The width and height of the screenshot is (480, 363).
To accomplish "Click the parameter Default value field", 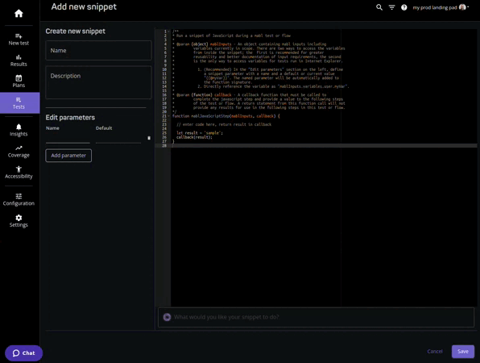I will point(118,138).
